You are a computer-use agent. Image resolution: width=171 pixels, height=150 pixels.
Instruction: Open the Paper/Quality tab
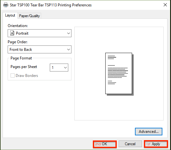pyautogui.click(x=29, y=16)
